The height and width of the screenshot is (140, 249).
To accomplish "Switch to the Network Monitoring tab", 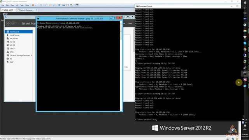I will [26, 10].
